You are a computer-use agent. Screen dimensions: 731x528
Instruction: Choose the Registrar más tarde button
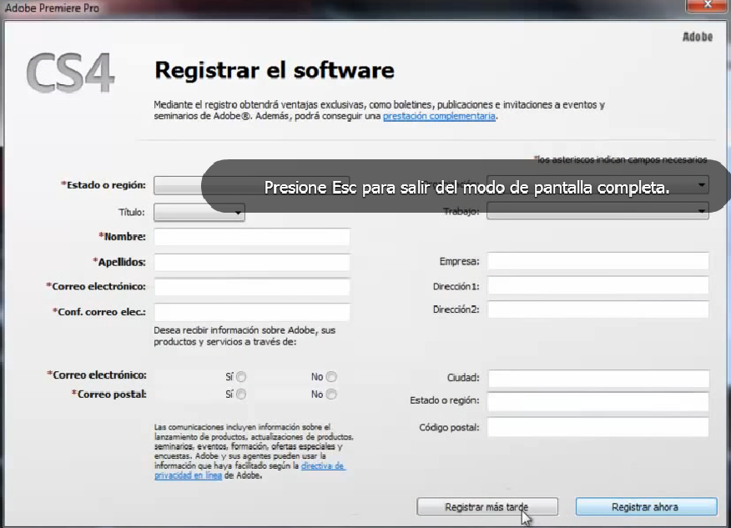487,506
